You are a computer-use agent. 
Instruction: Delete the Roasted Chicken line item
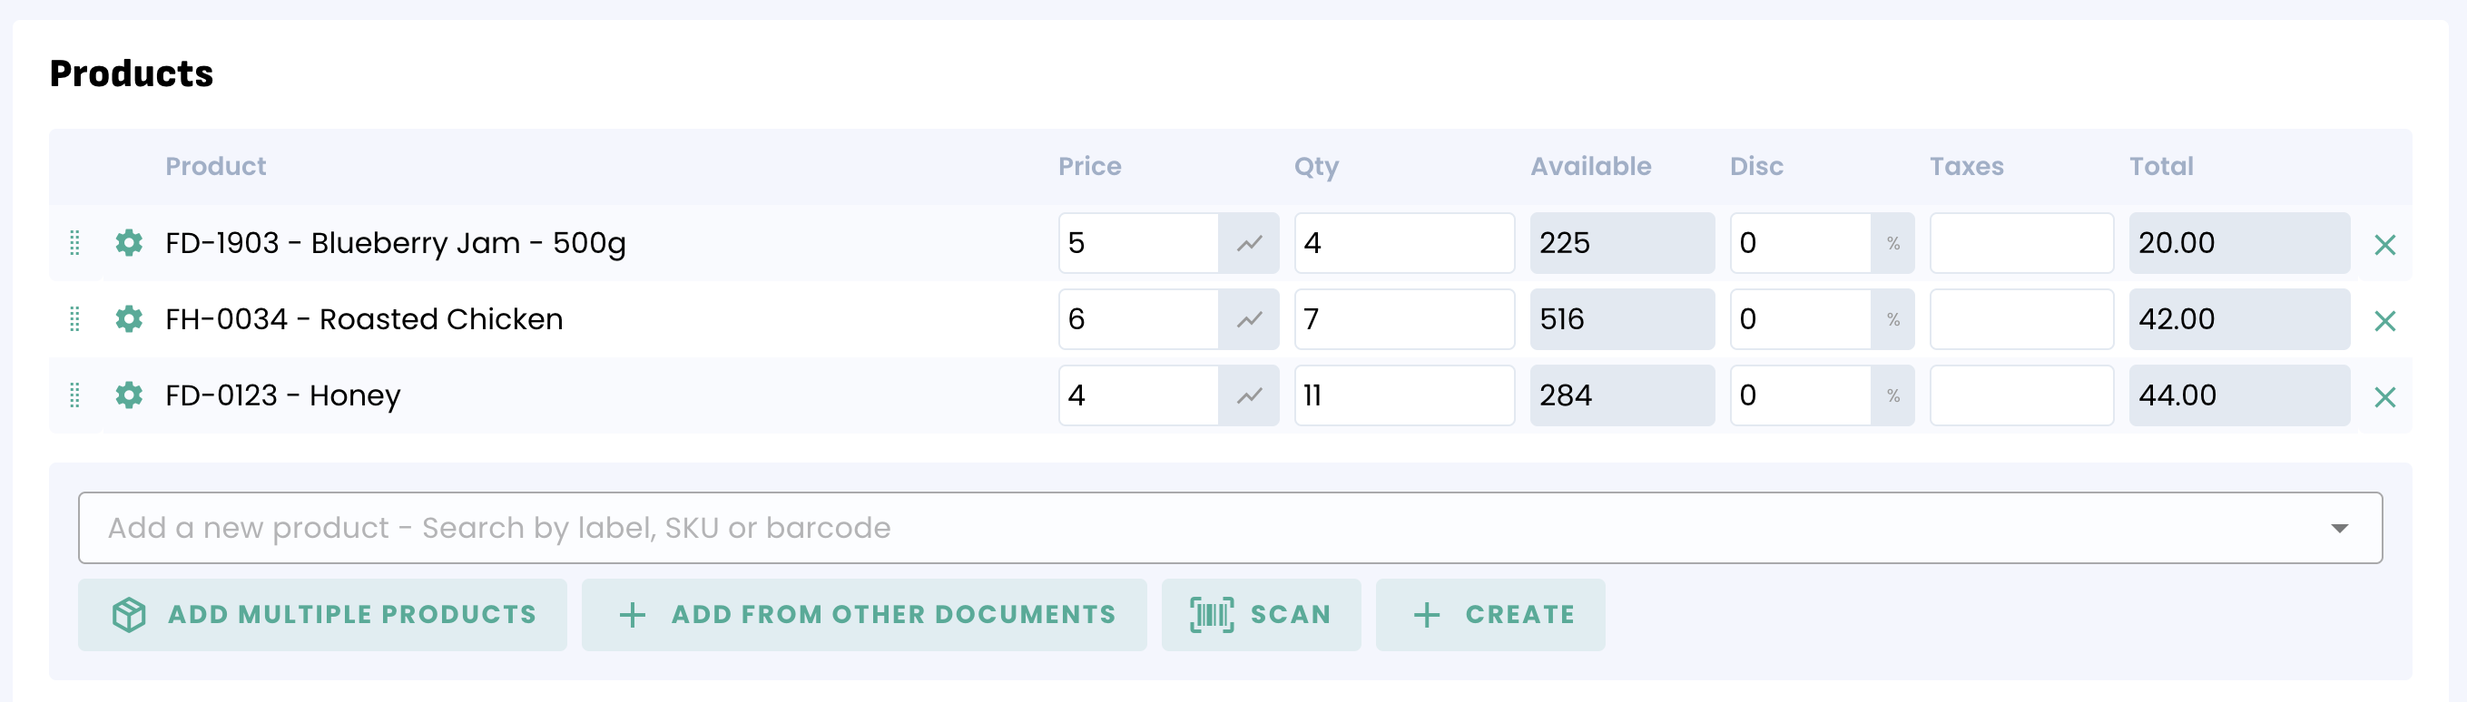tap(2383, 320)
